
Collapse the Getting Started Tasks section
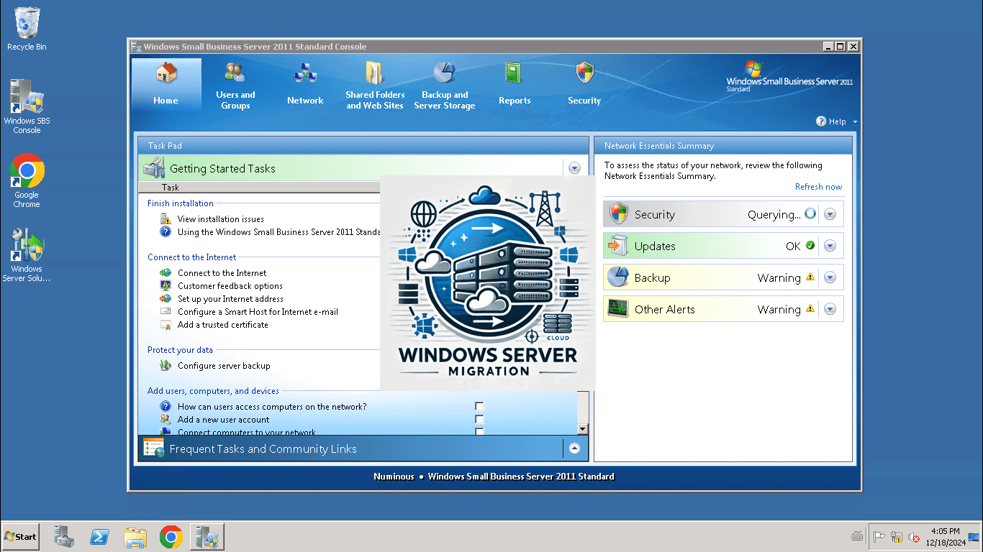pyautogui.click(x=574, y=168)
